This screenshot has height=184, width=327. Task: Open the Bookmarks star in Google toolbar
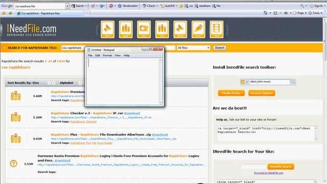[x=120, y=6]
